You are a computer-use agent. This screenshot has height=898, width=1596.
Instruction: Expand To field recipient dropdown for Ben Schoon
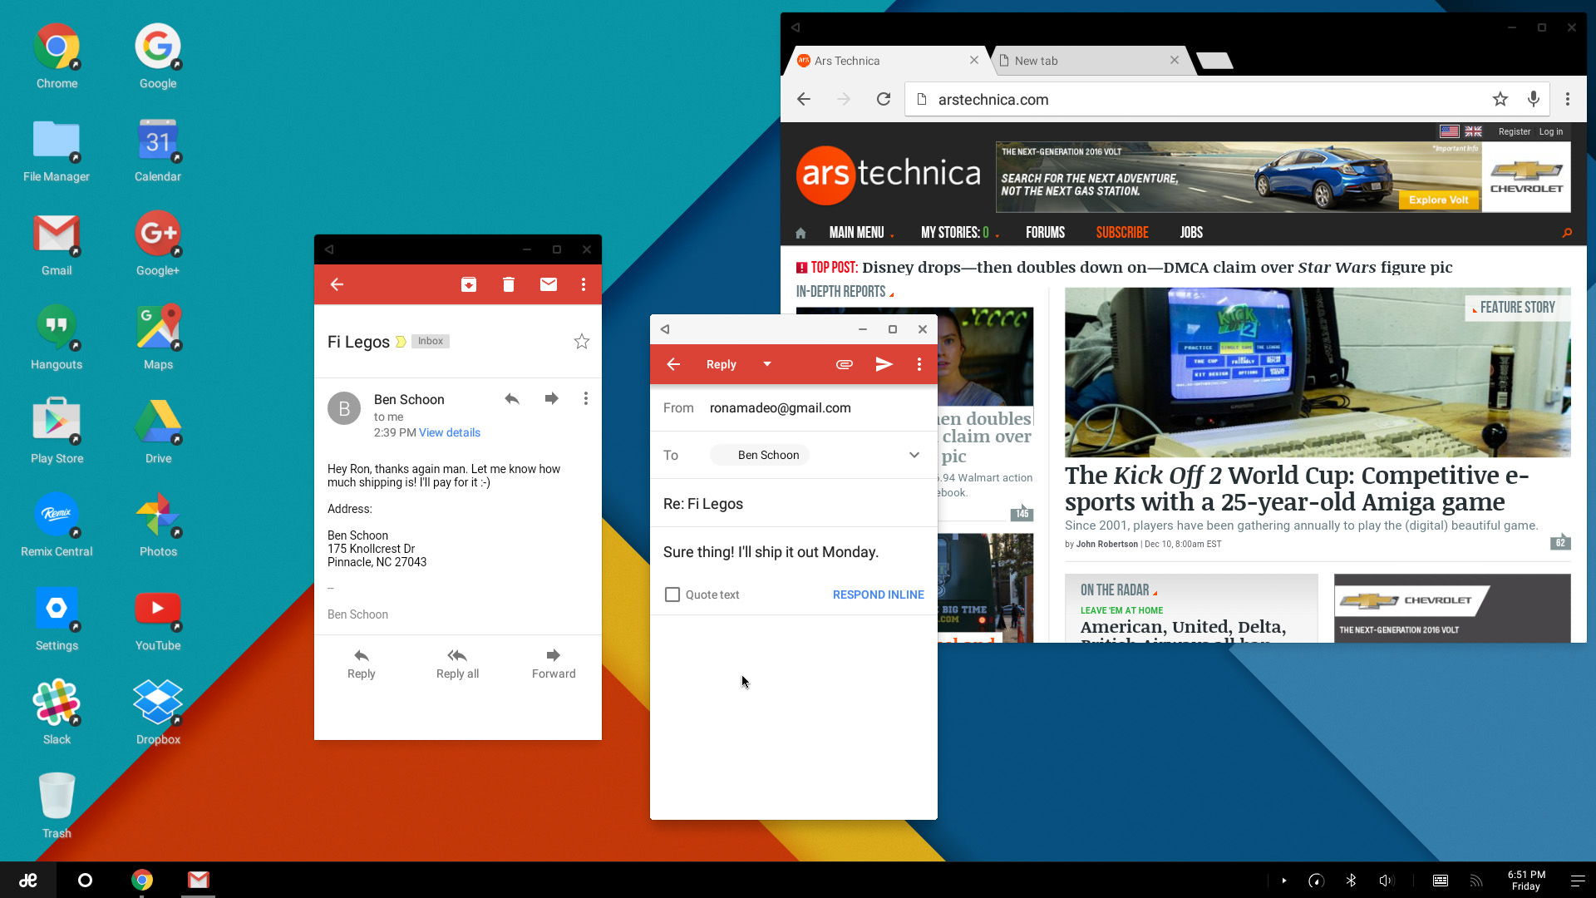[x=914, y=454]
